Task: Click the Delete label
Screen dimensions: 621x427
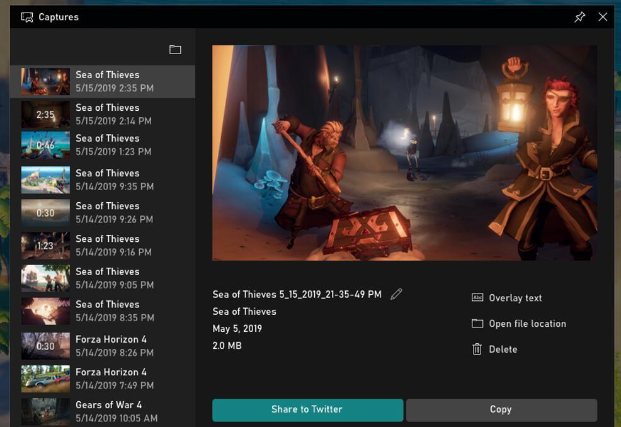Action: click(503, 350)
